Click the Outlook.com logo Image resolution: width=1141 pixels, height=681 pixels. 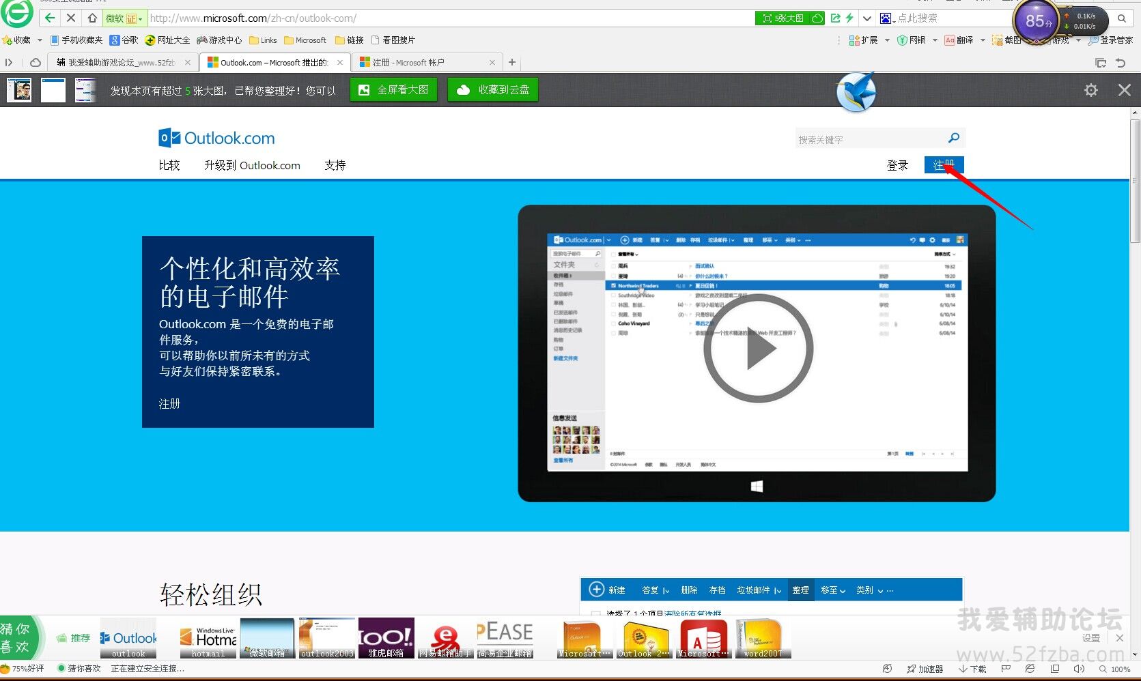pos(216,138)
